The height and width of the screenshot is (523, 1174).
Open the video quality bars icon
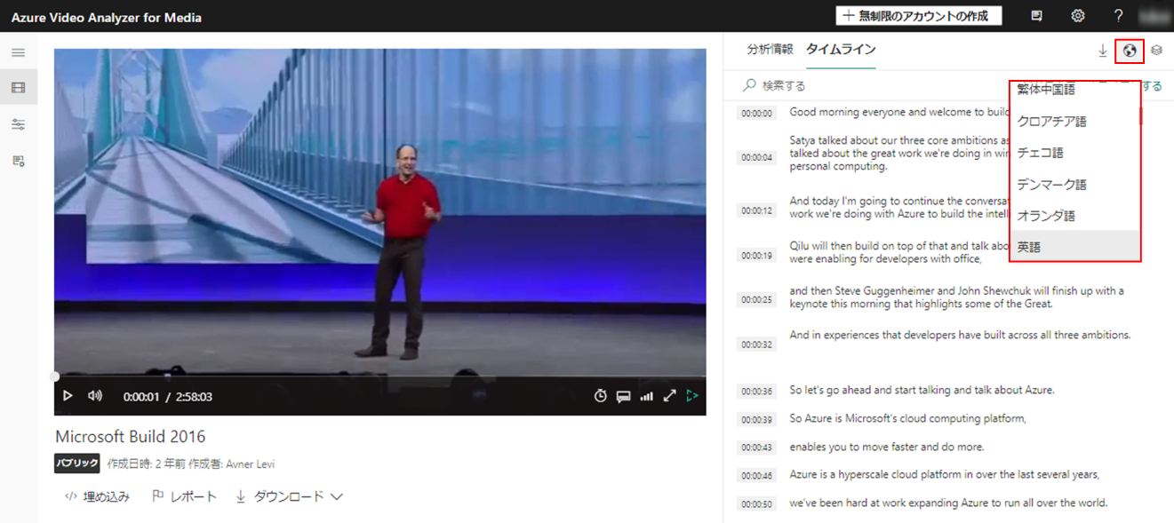tap(647, 396)
